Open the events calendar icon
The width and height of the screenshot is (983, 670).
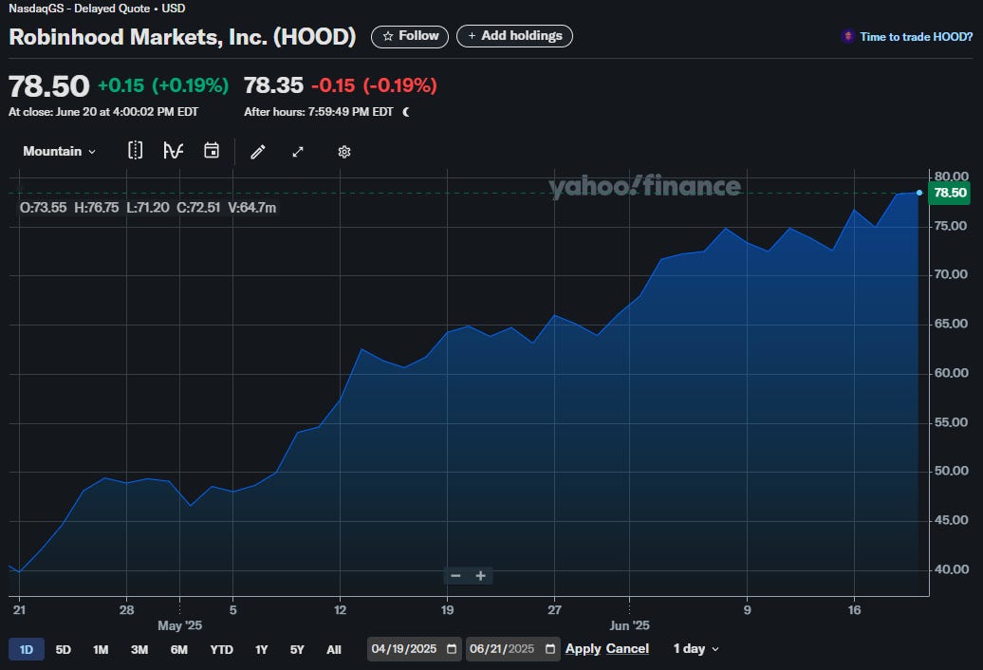[212, 151]
